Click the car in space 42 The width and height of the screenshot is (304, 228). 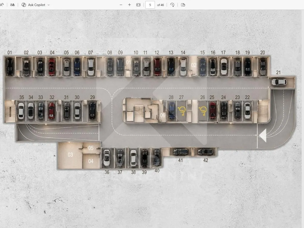tap(205, 152)
